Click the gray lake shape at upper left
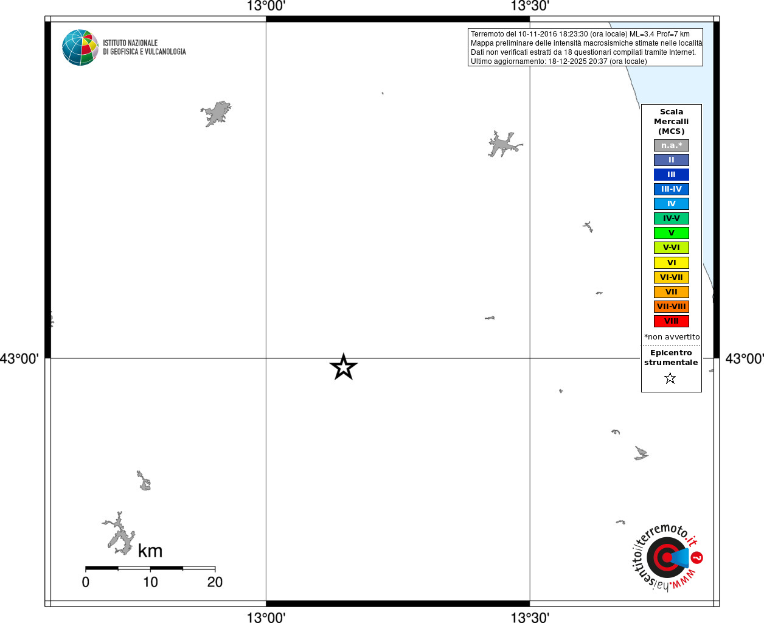Image resolution: width=764 pixels, height=623 pixels. 216,114
